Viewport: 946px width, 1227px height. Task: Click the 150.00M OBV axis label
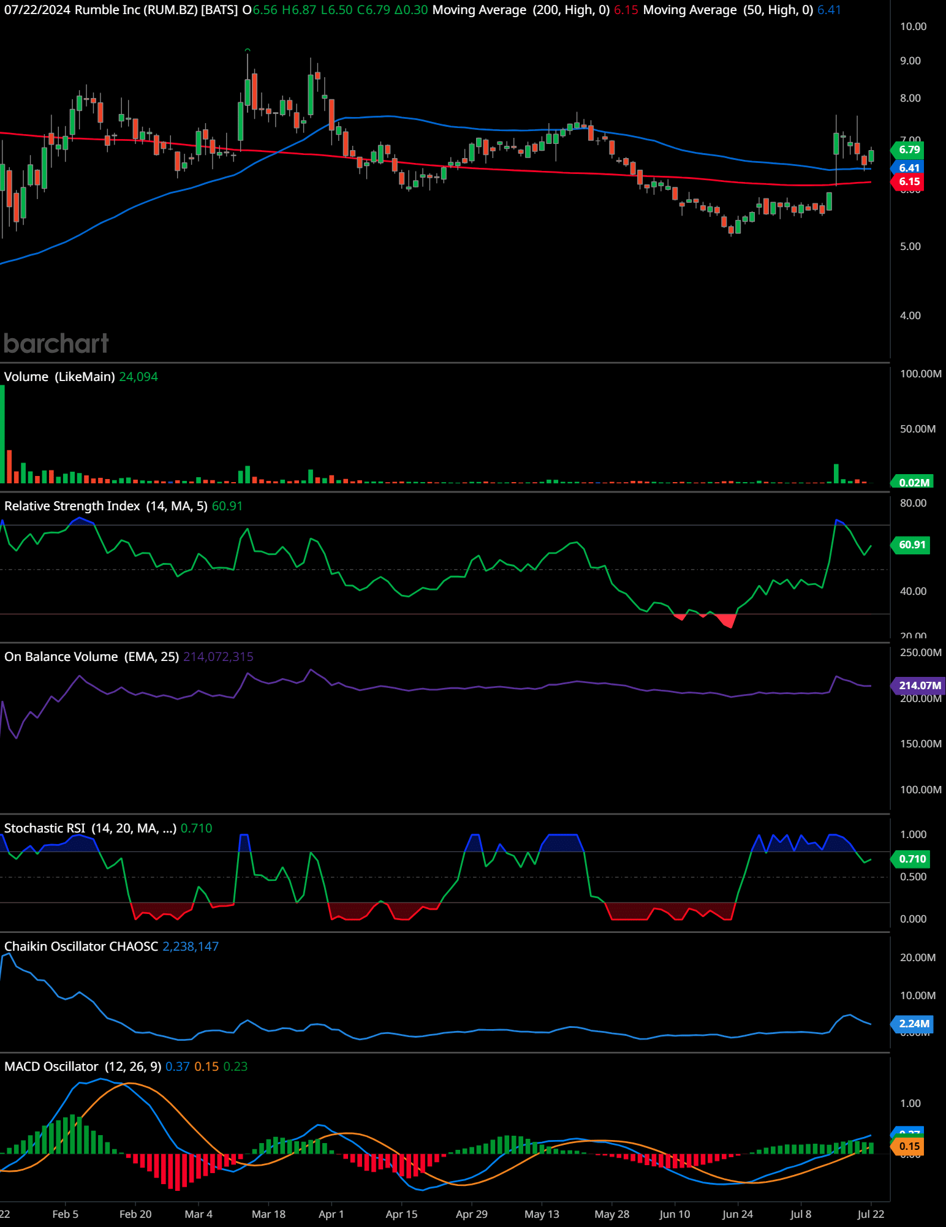pyautogui.click(x=921, y=744)
